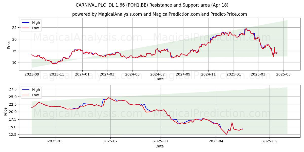Click the '2024-07' tick label
The image size is (304, 152).
point(157,74)
